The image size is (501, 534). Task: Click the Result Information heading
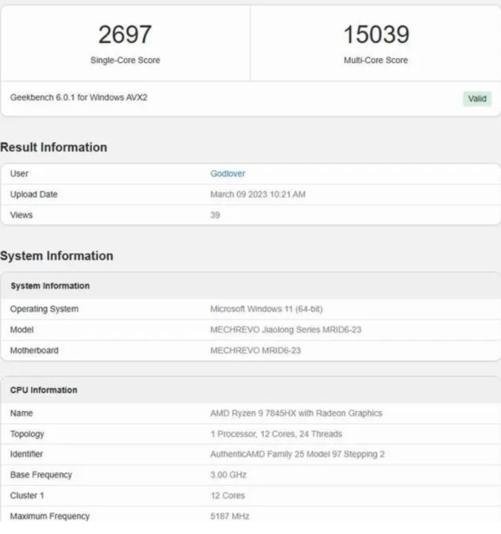pos(54,147)
